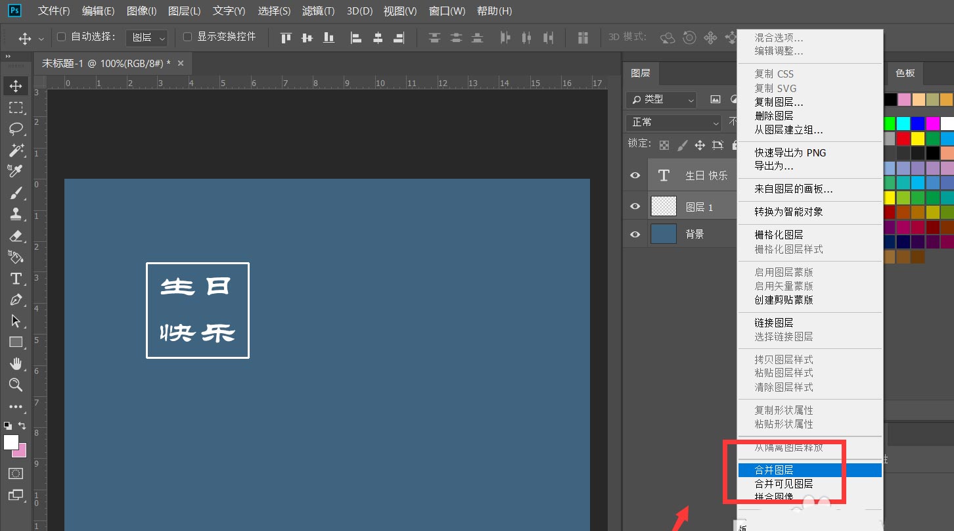Click the Align Top Edges icon

point(286,37)
